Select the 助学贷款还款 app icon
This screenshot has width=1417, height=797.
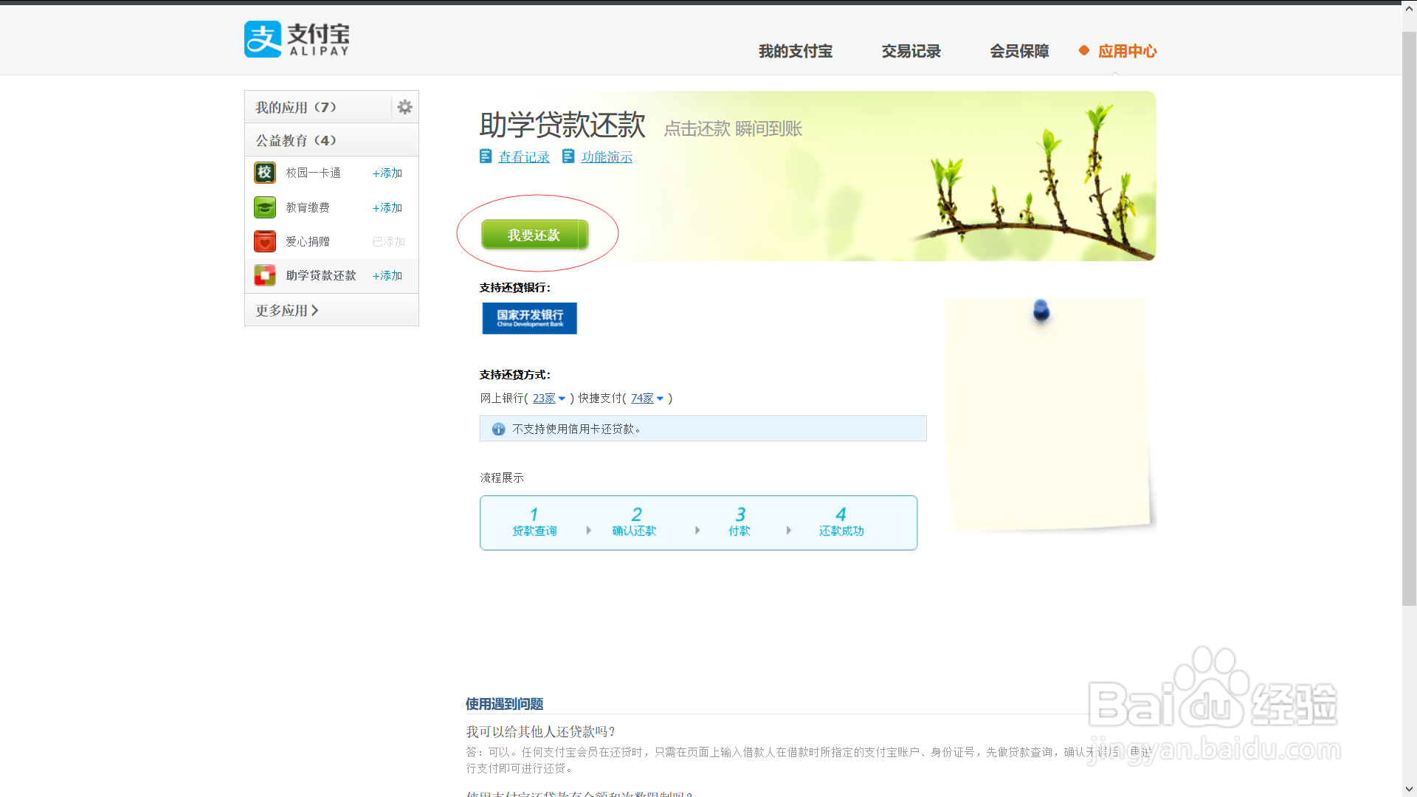[264, 275]
